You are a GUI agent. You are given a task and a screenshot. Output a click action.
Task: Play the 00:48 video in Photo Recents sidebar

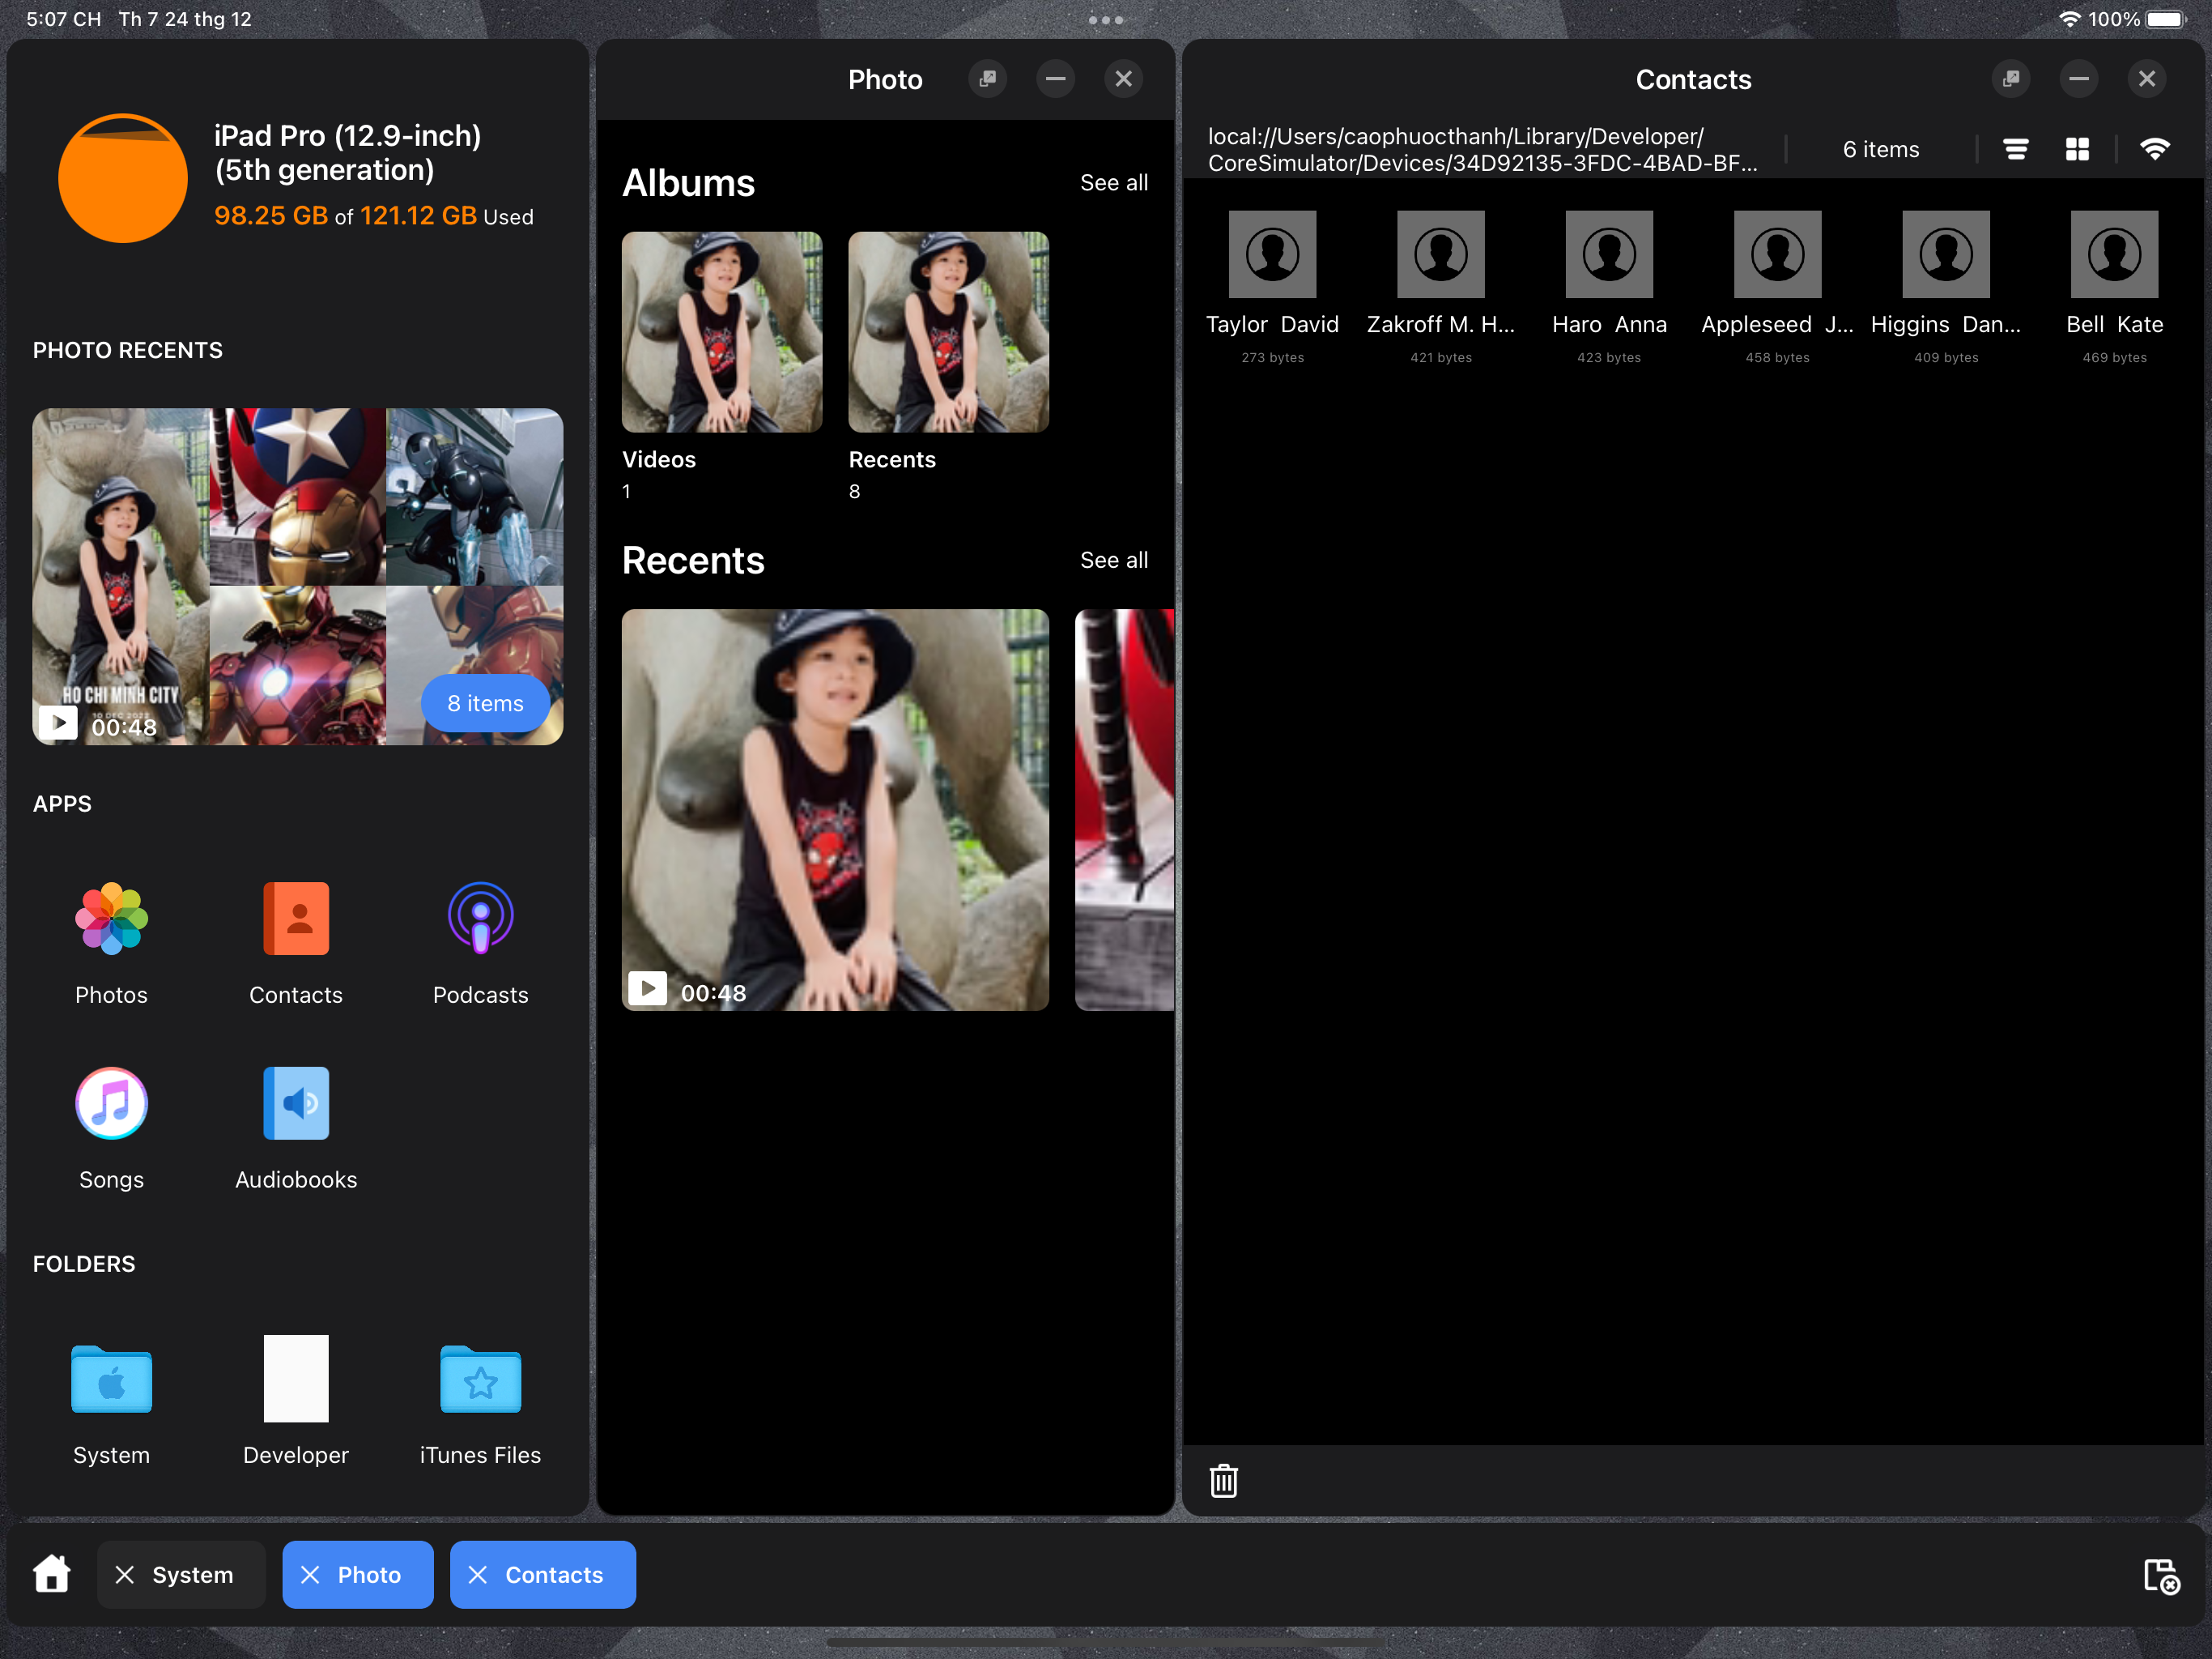click(121, 576)
